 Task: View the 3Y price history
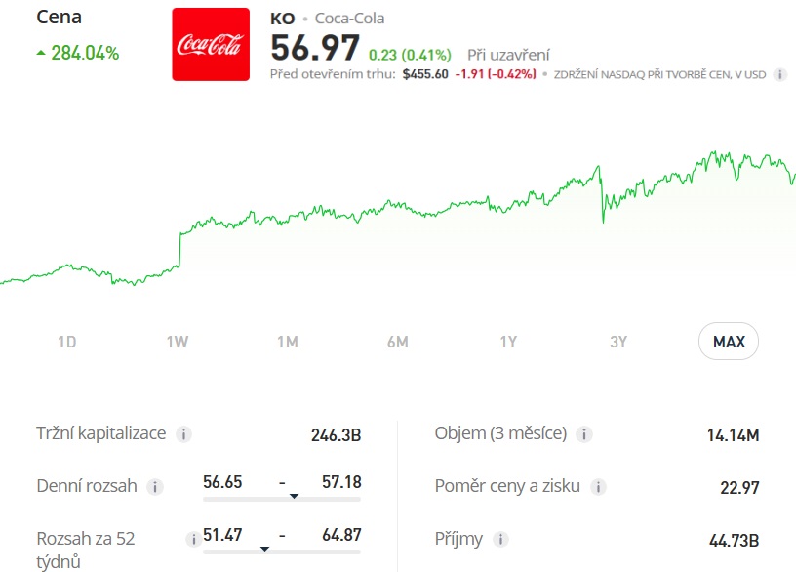click(x=618, y=341)
